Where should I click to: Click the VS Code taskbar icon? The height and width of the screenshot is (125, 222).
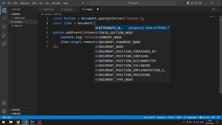click(25, 122)
